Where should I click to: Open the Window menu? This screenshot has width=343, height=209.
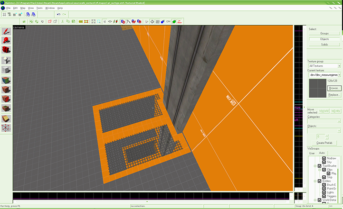[50, 8]
